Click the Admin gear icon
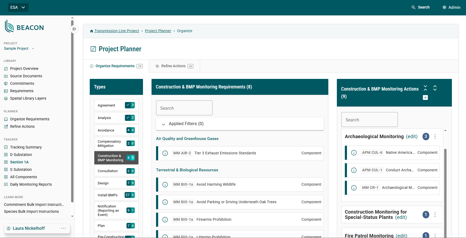The height and width of the screenshot is (238, 466). [x=444, y=7]
